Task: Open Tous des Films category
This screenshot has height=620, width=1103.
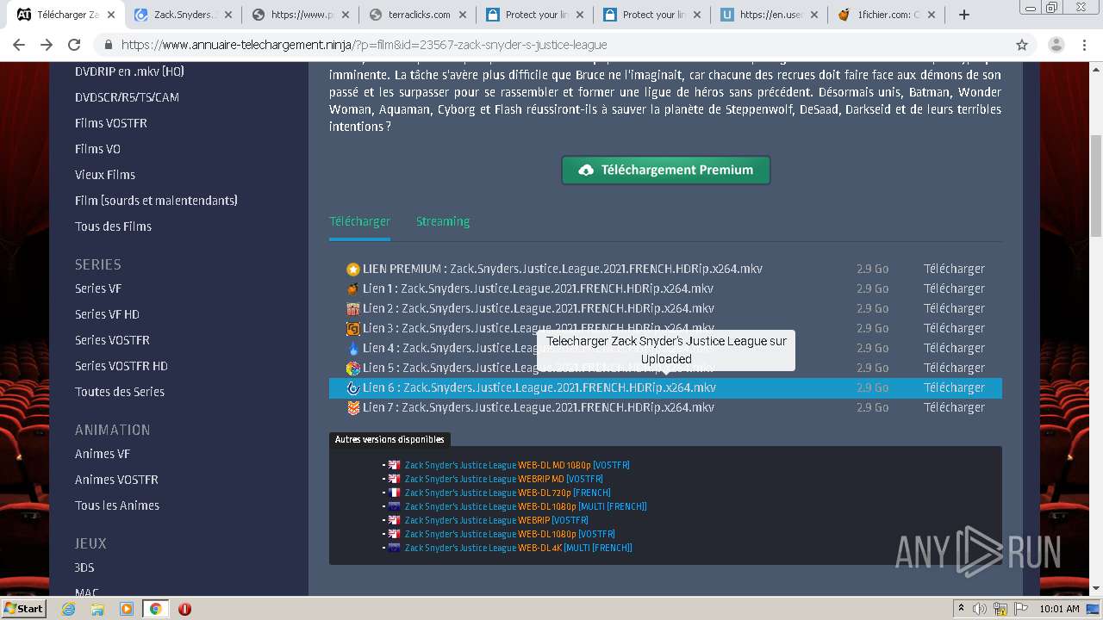Action: pyautogui.click(x=113, y=226)
